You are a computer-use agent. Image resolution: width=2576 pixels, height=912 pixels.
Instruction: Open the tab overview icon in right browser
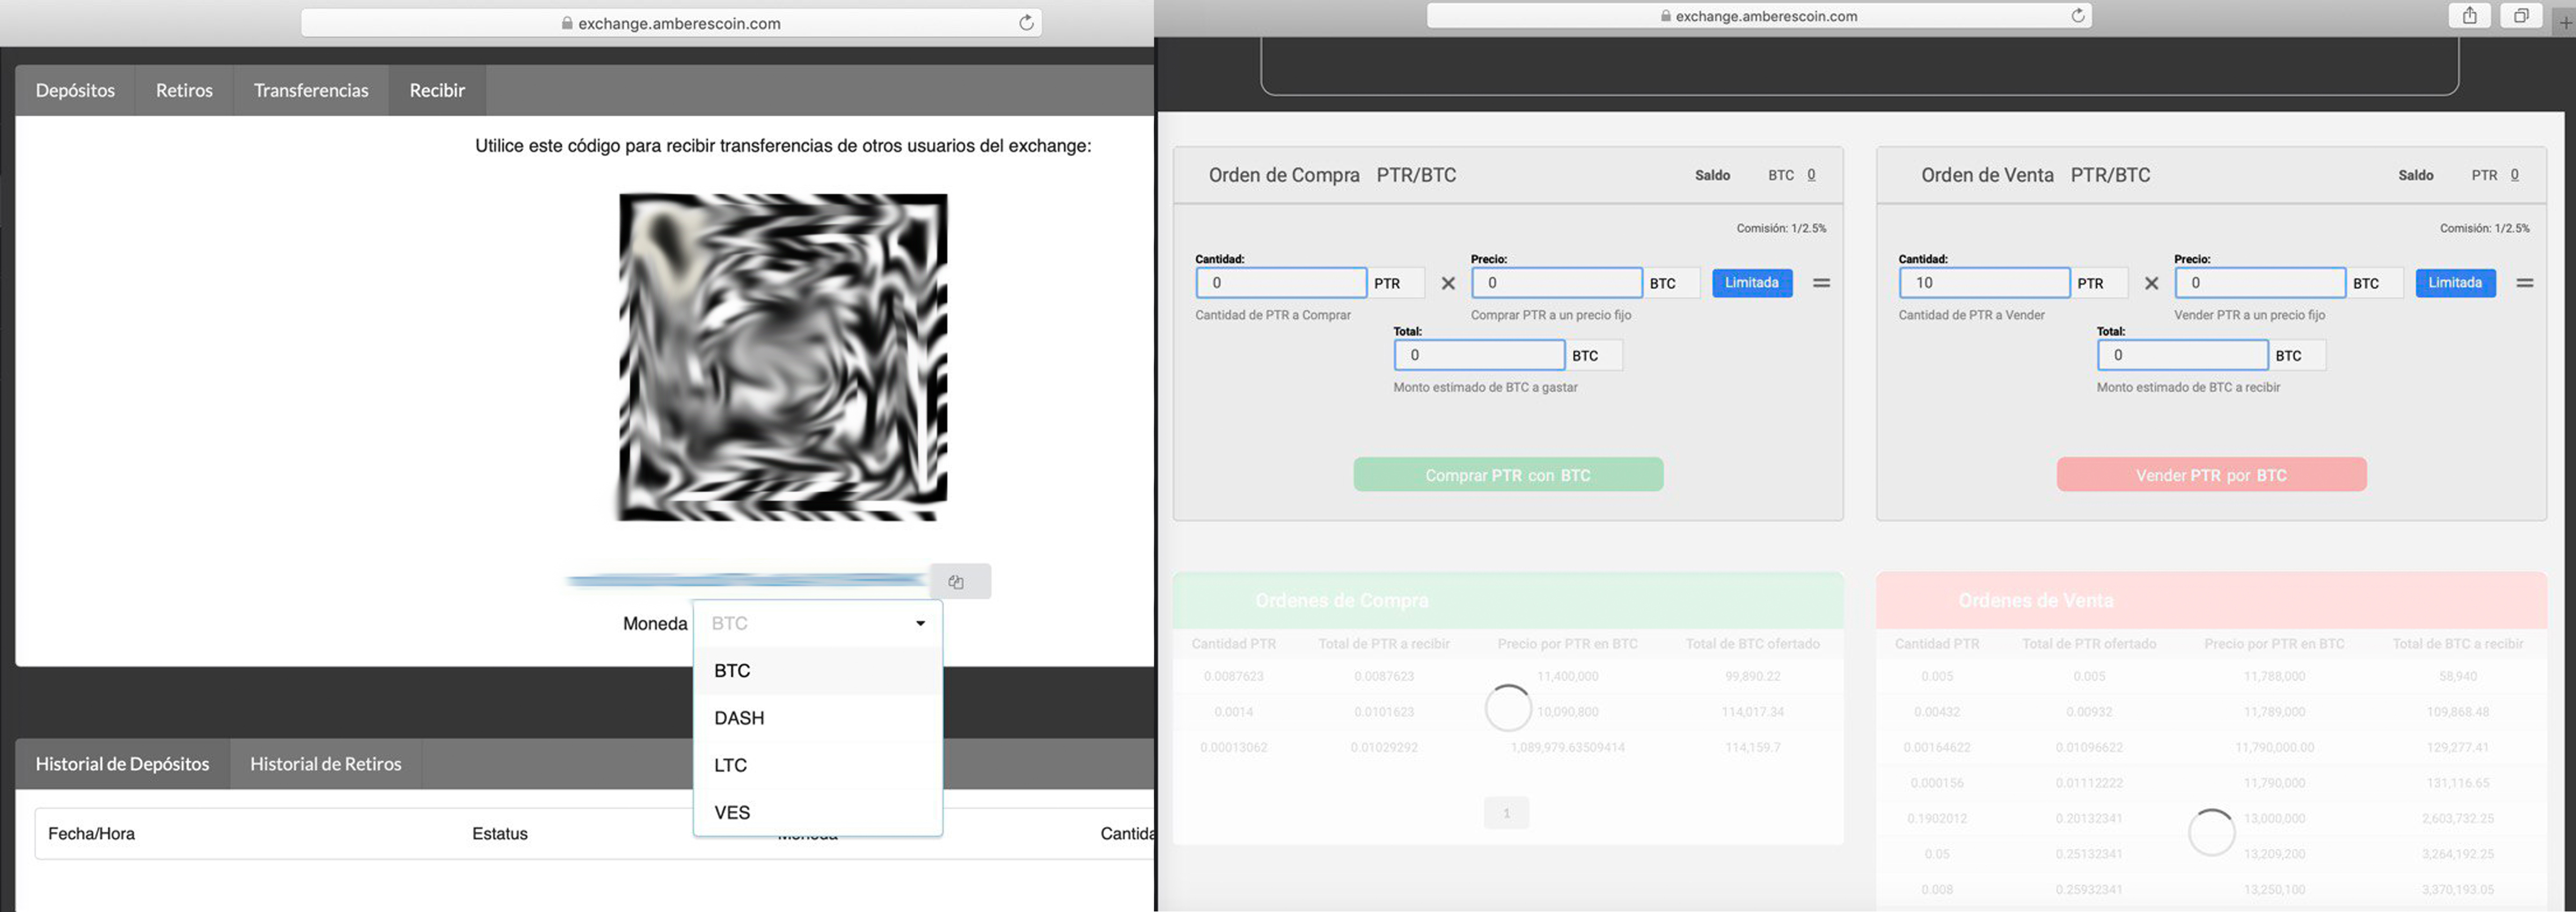2521,16
